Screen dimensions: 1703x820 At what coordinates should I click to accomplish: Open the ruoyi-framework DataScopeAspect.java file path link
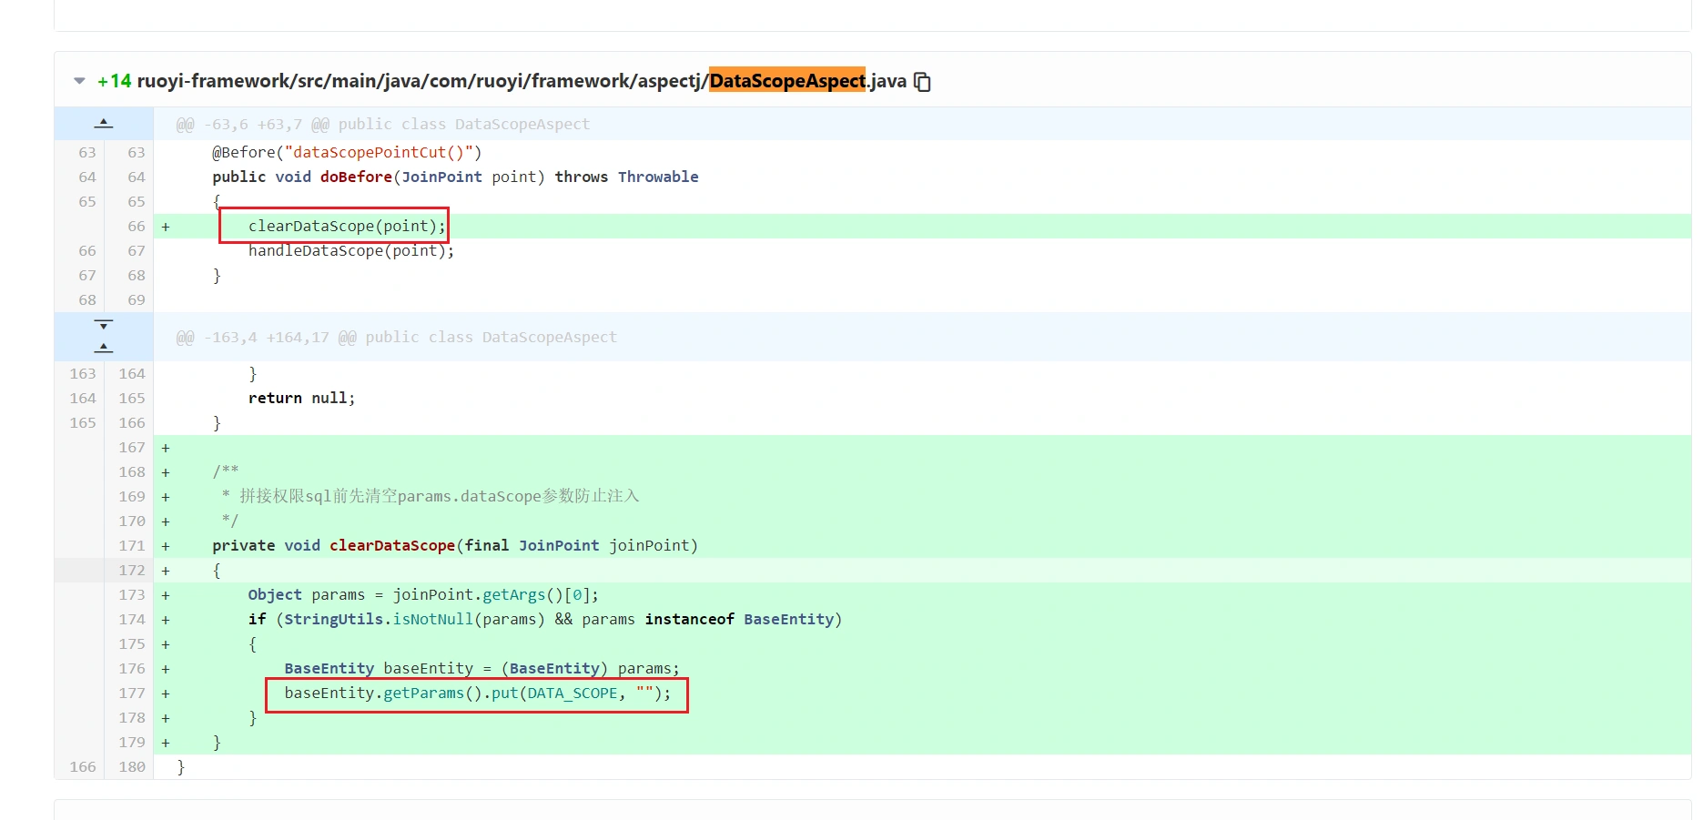coord(521,81)
